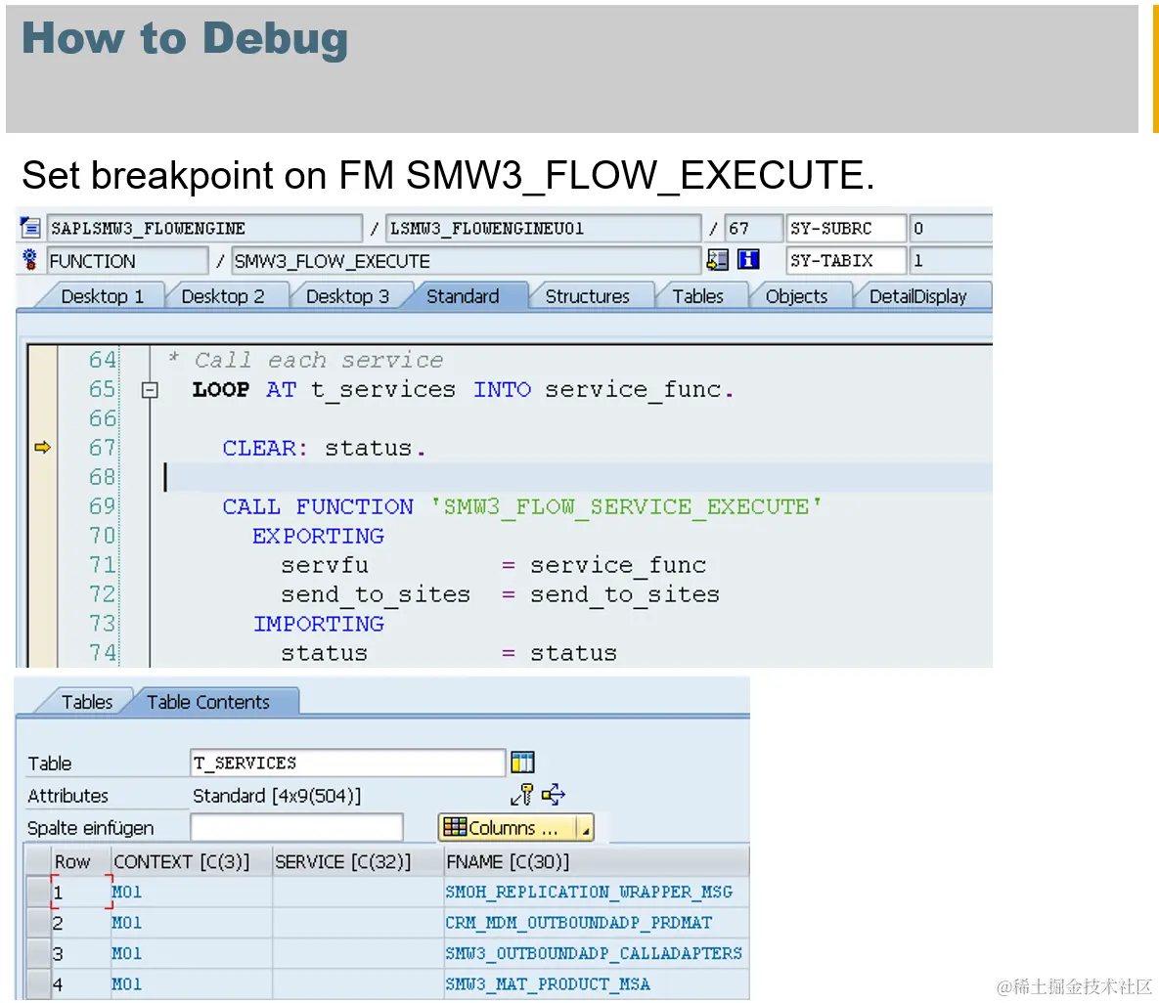Image resolution: width=1159 pixels, height=1003 pixels.
Task: Select the Table Contents tab
Action: [207, 702]
